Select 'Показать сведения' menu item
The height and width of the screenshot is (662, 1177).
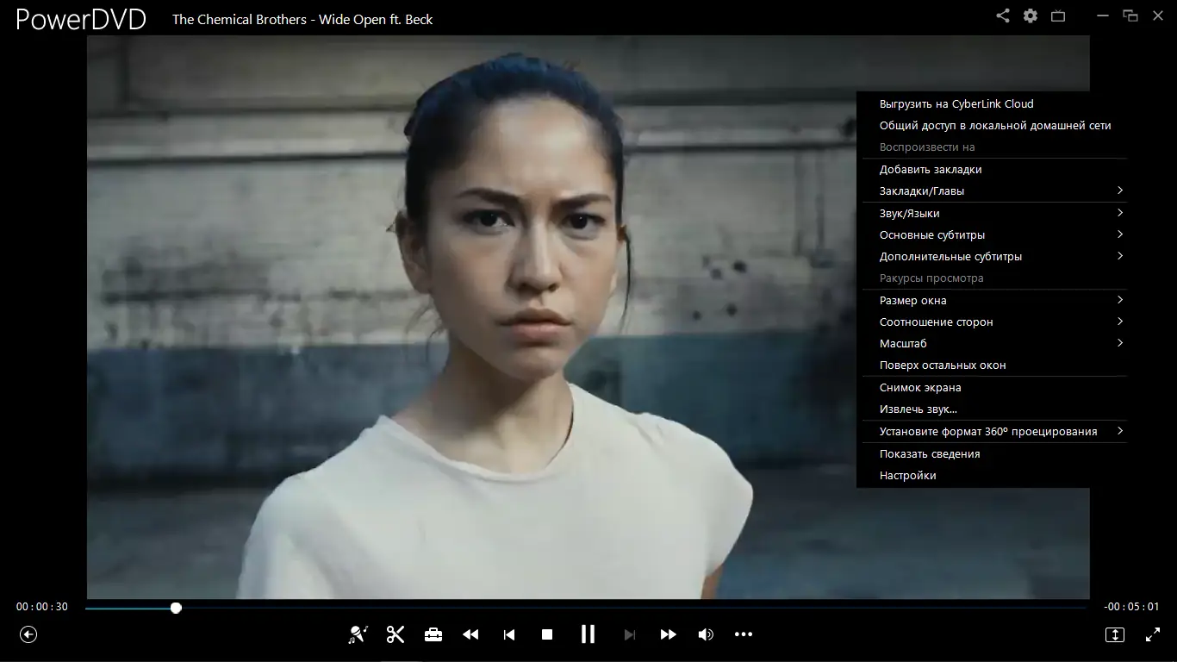click(992, 453)
